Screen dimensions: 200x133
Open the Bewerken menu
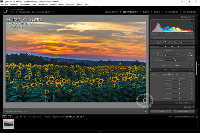[x=14, y=4]
